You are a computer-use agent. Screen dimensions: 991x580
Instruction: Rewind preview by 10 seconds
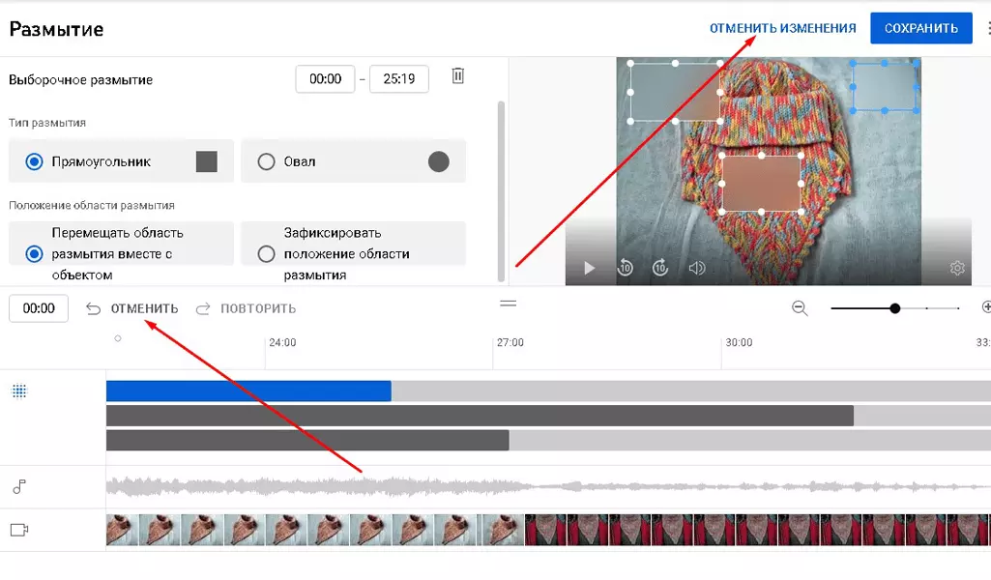click(x=626, y=267)
